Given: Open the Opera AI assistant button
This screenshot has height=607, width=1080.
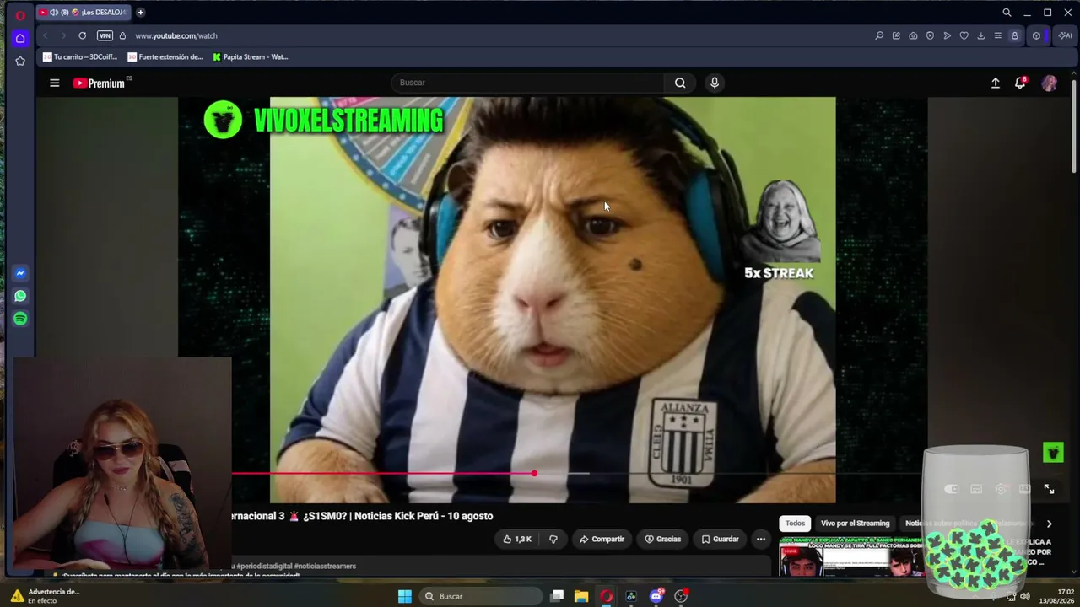Looking at the screenshot, I should [1065, 35].
